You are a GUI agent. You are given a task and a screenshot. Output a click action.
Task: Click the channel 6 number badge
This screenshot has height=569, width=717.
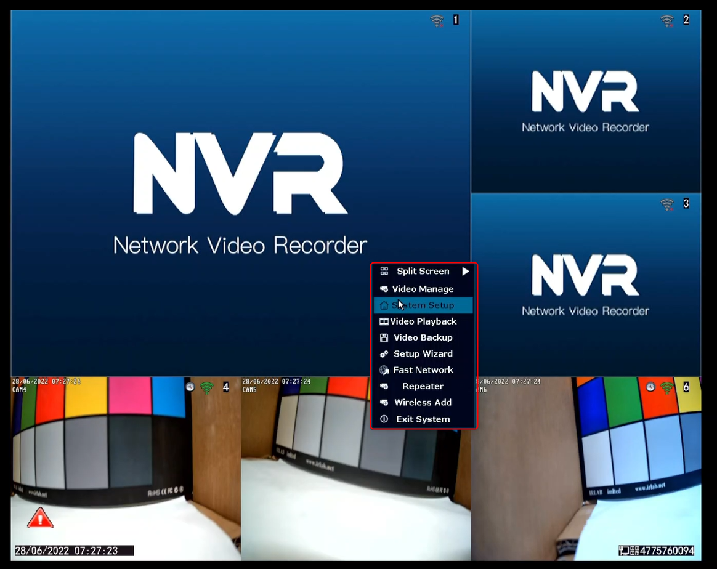point(686,387)
